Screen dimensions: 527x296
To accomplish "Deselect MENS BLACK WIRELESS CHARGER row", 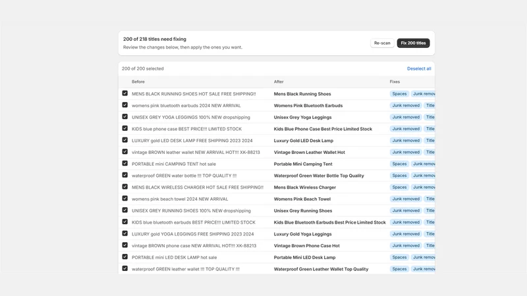I will [x=125, y=187].
